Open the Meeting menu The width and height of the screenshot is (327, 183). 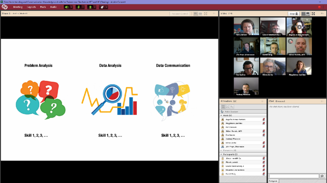tap(18, 7)
